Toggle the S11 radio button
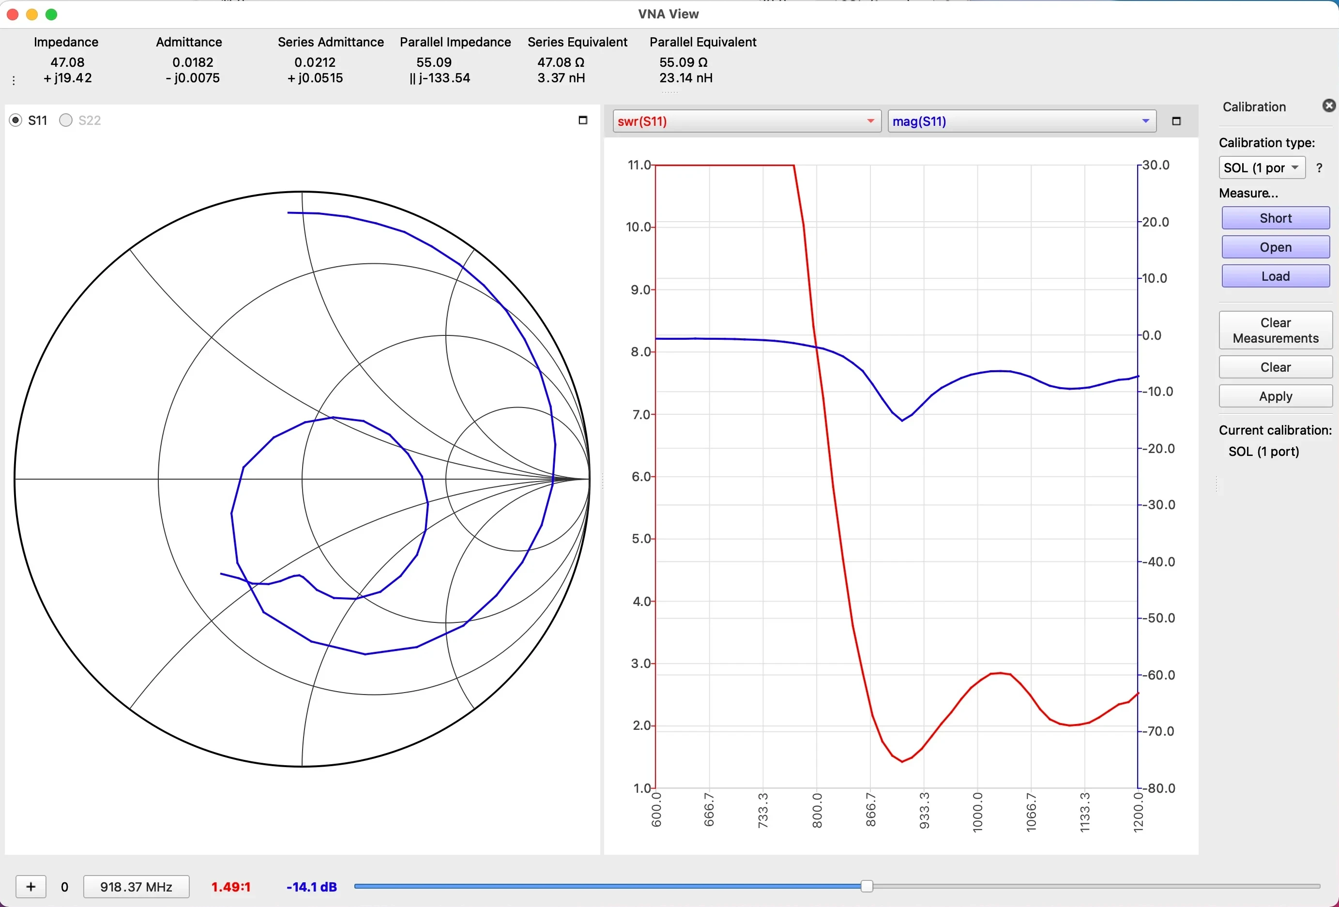The image size is (1339, 907). 20,120
